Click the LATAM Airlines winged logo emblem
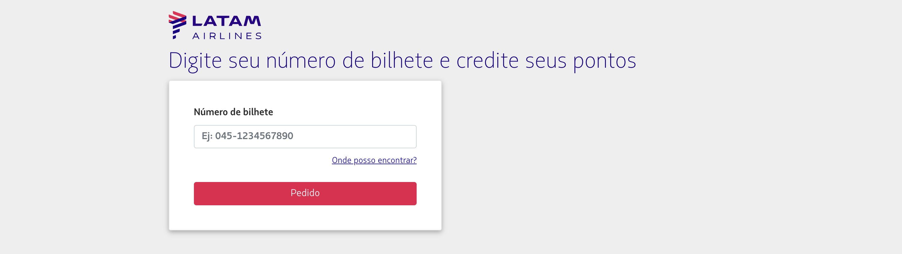 point(178,25)
